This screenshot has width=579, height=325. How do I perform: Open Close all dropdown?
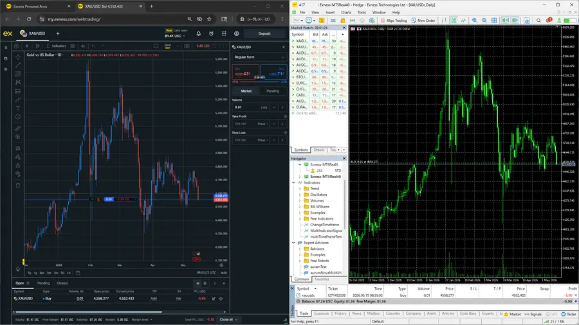pos(228,319)
